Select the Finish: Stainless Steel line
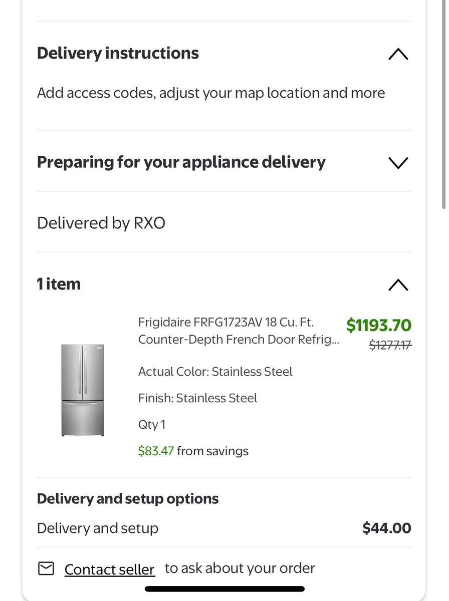 (x=197, y=398)
